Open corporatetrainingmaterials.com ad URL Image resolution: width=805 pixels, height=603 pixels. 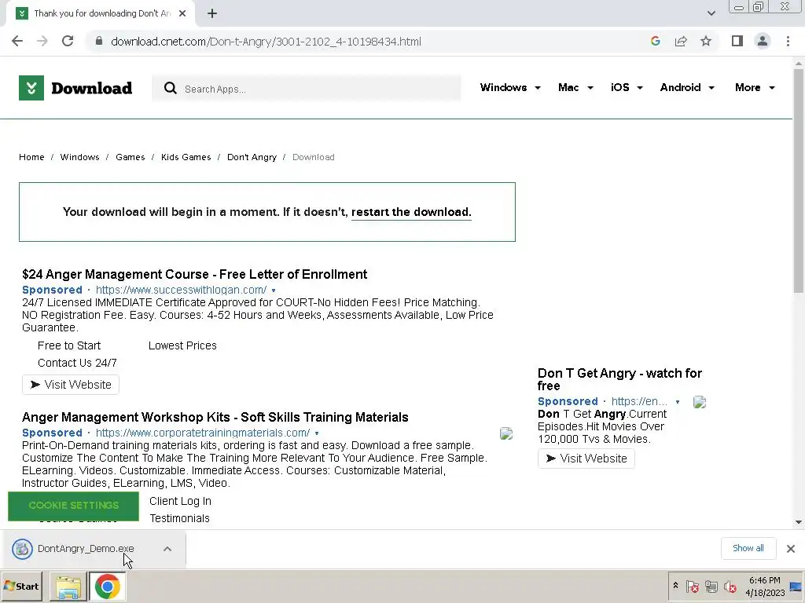203,433
